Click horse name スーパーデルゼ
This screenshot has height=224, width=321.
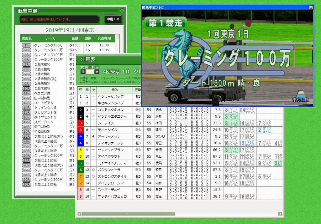tap(109, 190)
